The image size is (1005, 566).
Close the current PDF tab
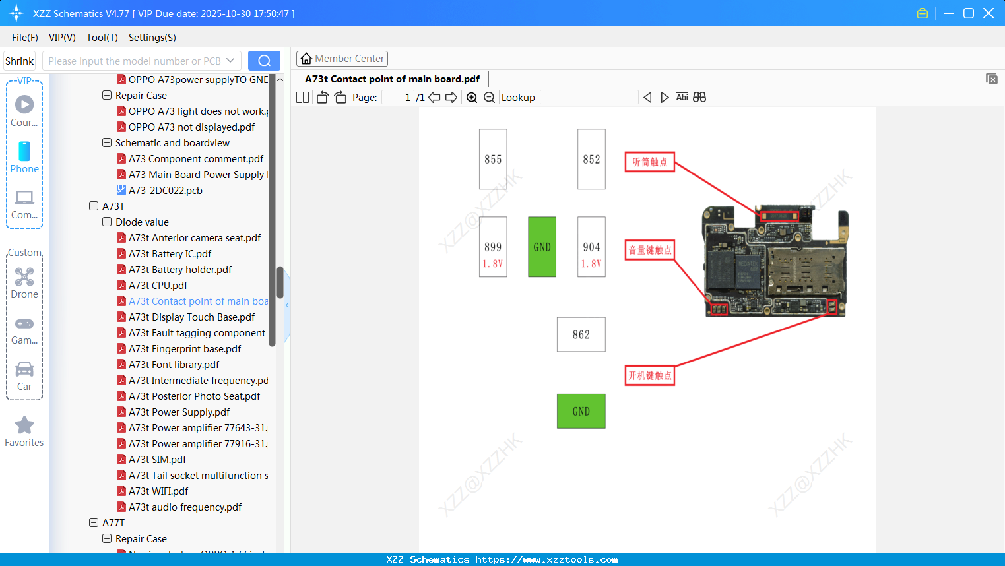pos(991,79)
